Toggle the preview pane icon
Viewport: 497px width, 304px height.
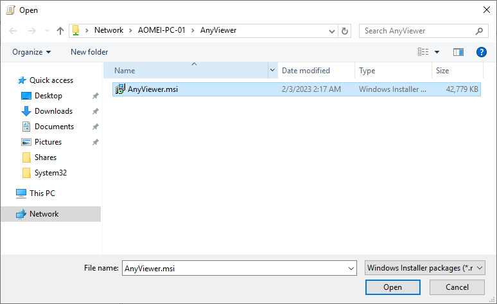coord(458,52)
